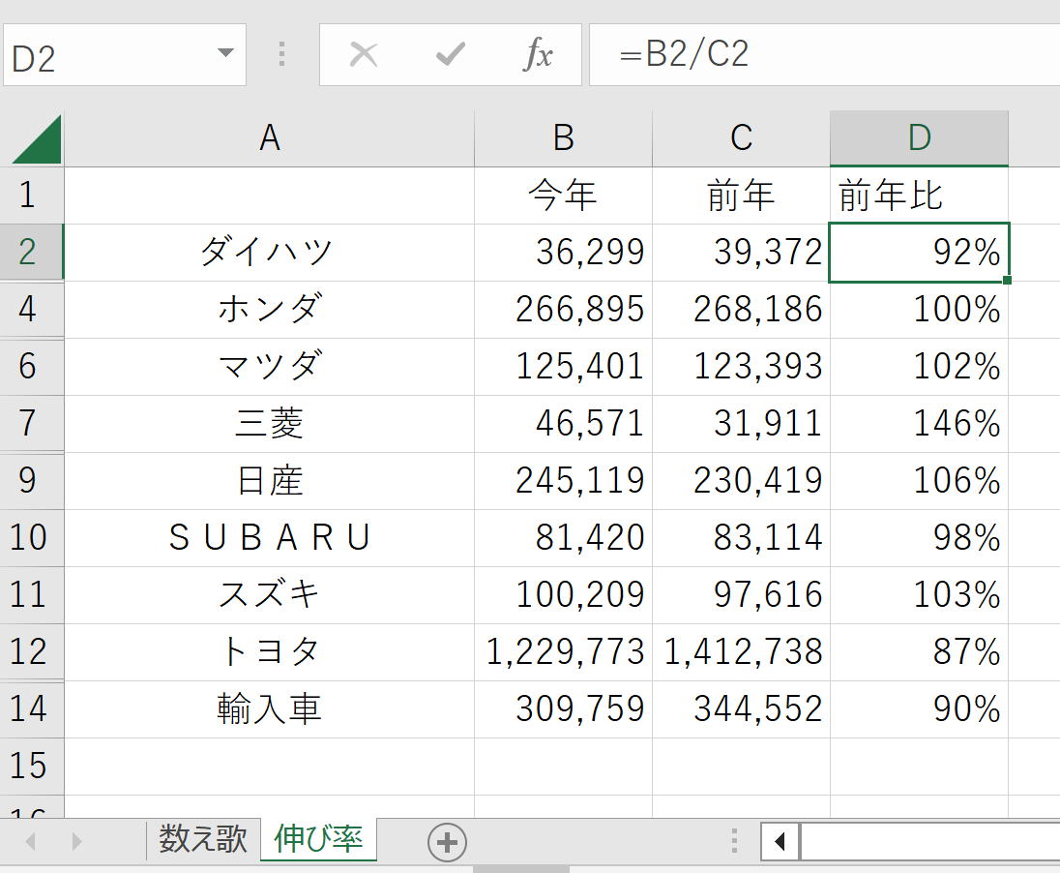
Task: Click cell showing 98%
Action: [x=920, y=538]
